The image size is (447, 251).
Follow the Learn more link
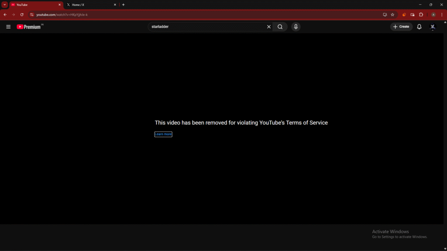[x=163, y=134]
